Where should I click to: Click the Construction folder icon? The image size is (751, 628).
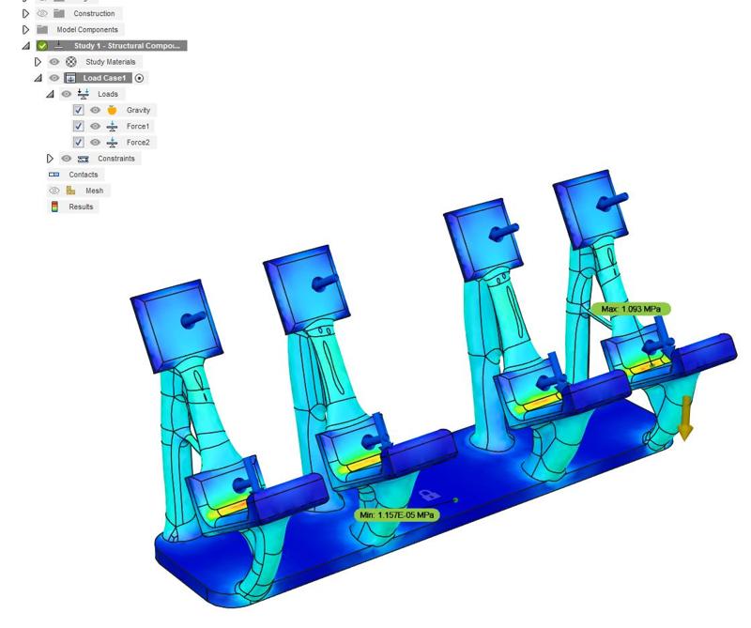[59, 13]
